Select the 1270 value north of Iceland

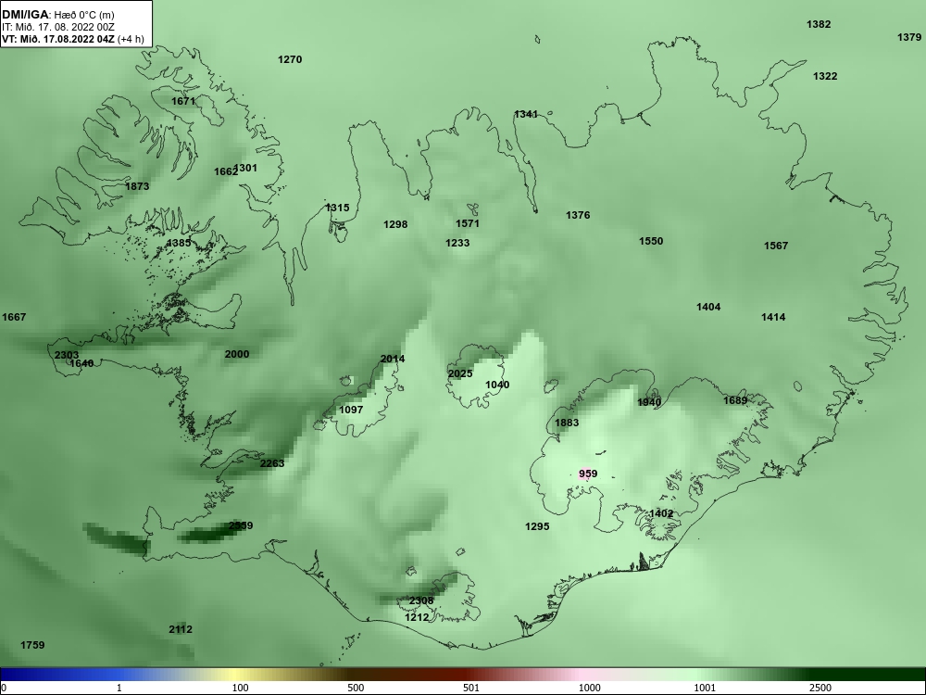(x=290, y=59)
